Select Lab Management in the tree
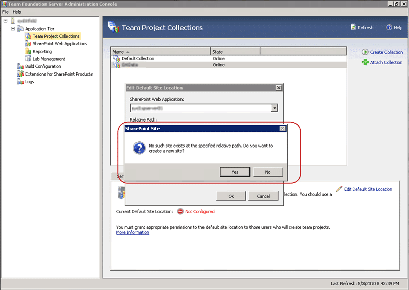The height and width of the screenshot is (290, 409). 49,59
